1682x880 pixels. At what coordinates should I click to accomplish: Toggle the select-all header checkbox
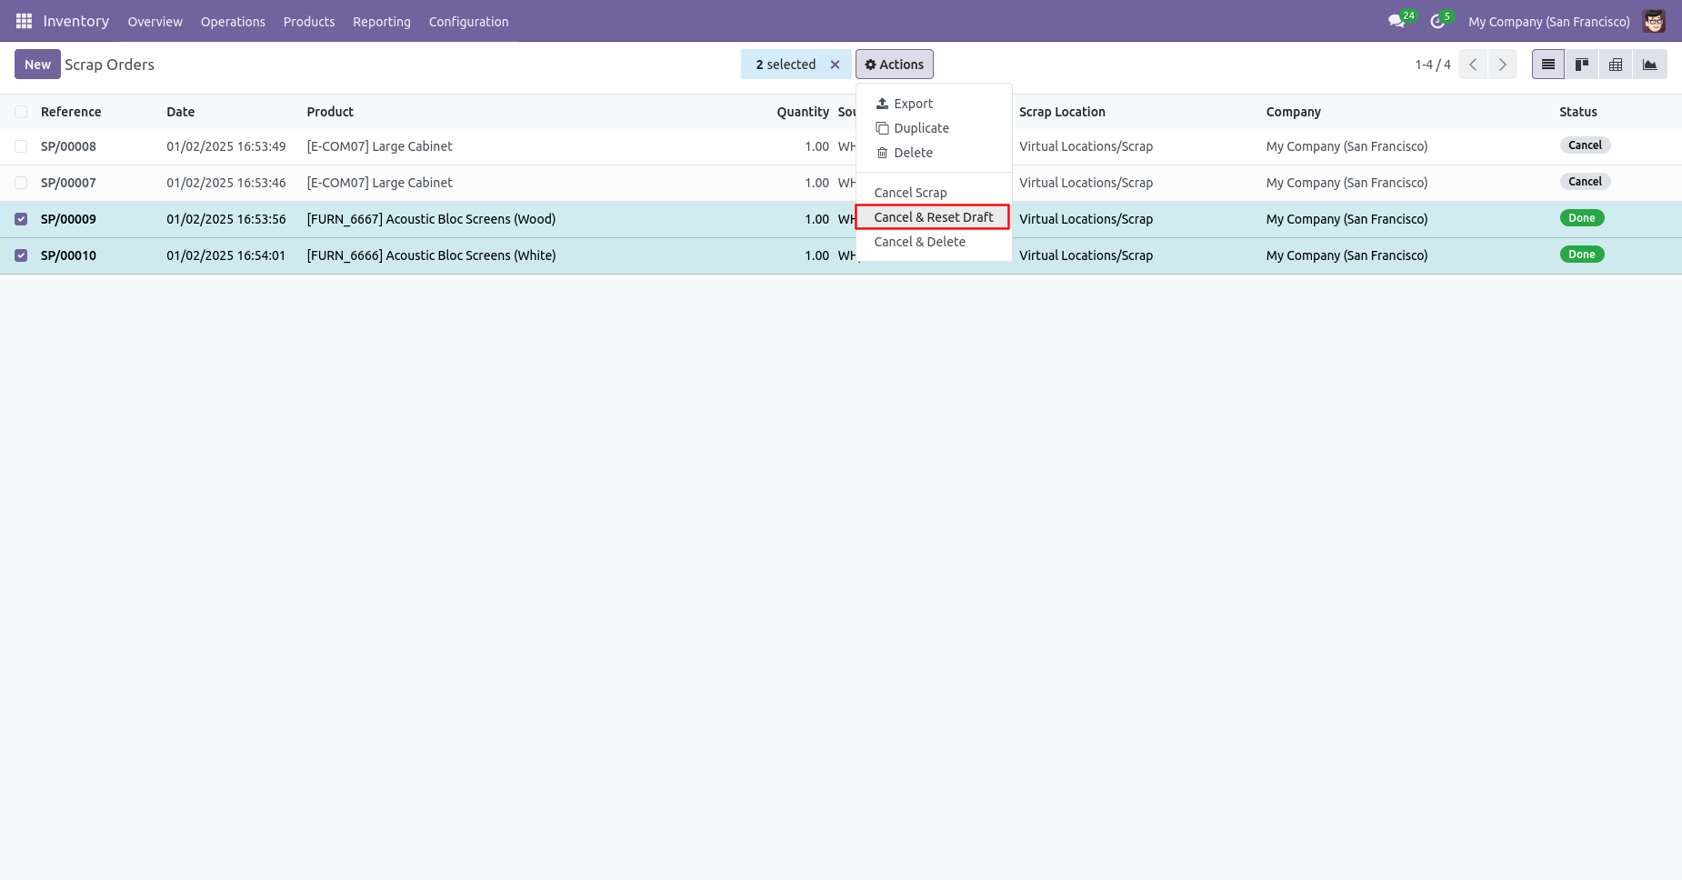point(21,112)
